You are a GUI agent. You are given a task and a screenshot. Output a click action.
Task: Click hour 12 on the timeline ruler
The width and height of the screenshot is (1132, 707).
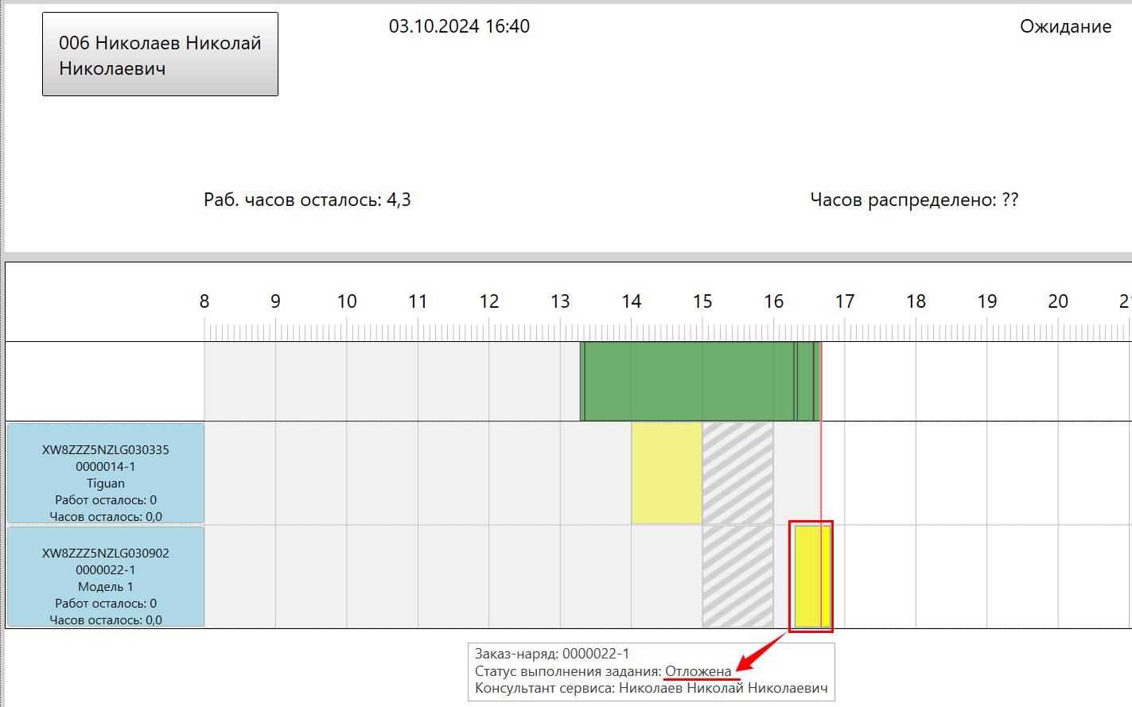[x=489, y=301]
